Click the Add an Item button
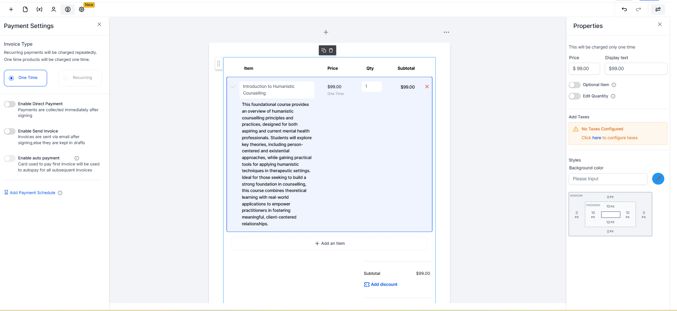 tap(329, 243)
